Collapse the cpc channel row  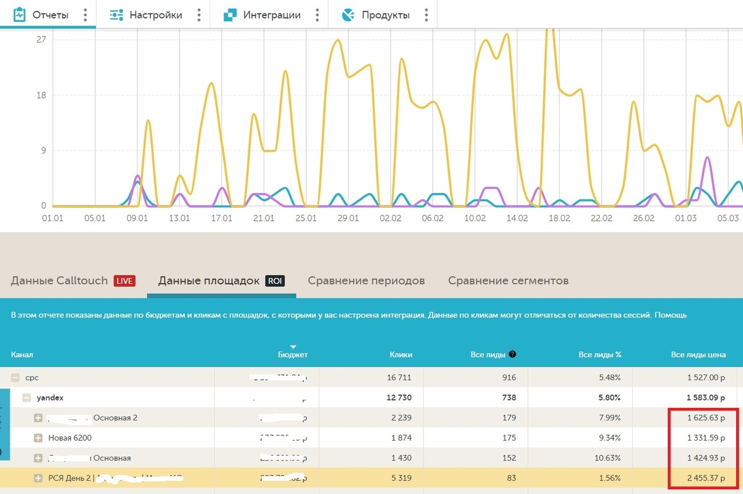pyautogui.click(x=14, y=378)
